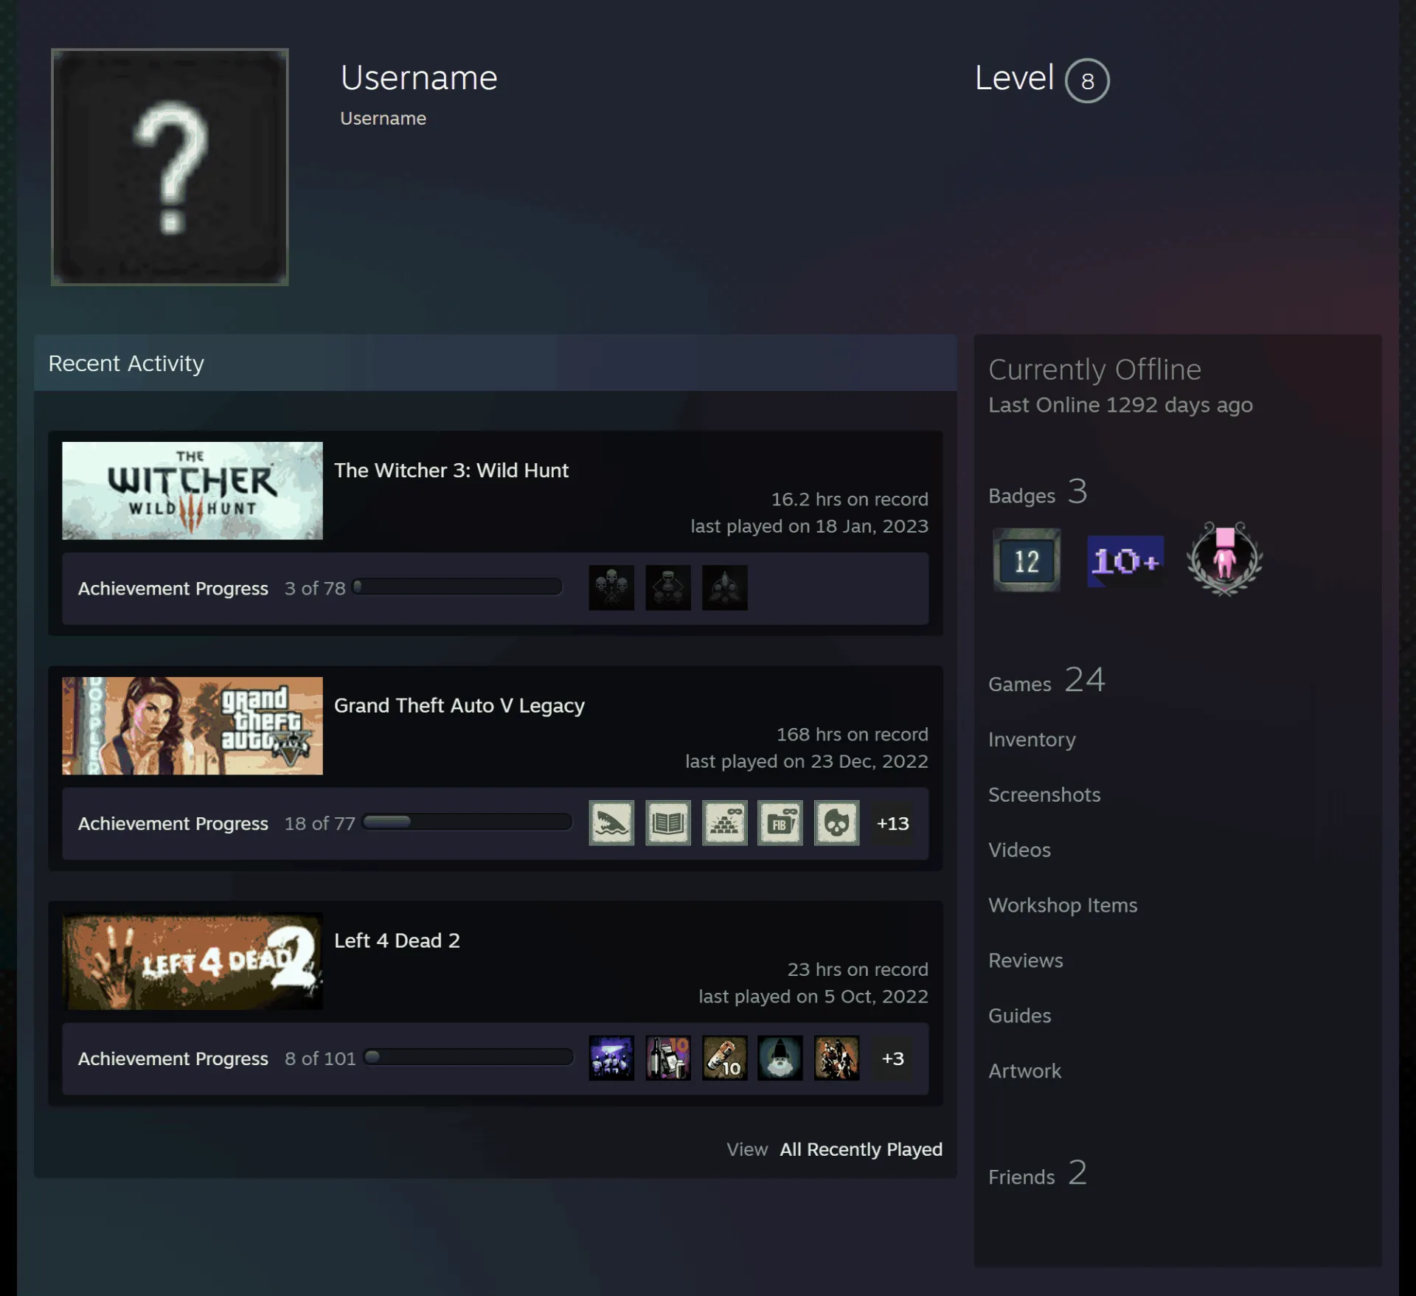Go to Videos
Screen dimensions: 1416x1296
tap(1019, 850)
